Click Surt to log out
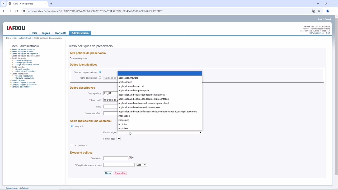The width and height of the screenshot is (338, 190). click(x=328, y=33)
